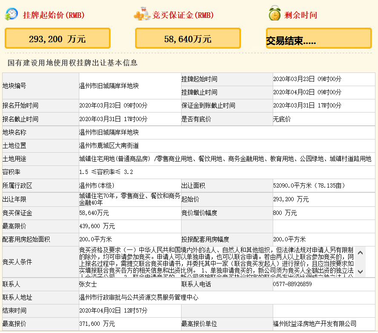Click the 剩余时间 heading

pos(300,15)
